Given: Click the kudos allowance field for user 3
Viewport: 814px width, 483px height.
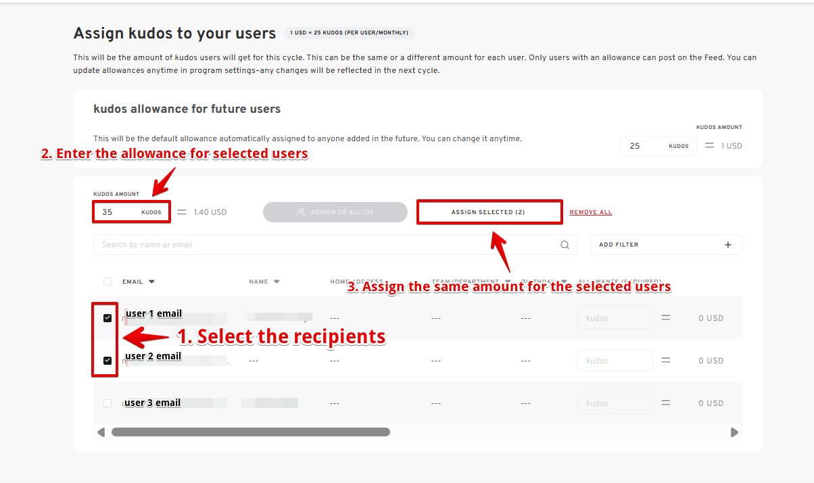Looking at the screenshot, I should click(x=615, y=403).
